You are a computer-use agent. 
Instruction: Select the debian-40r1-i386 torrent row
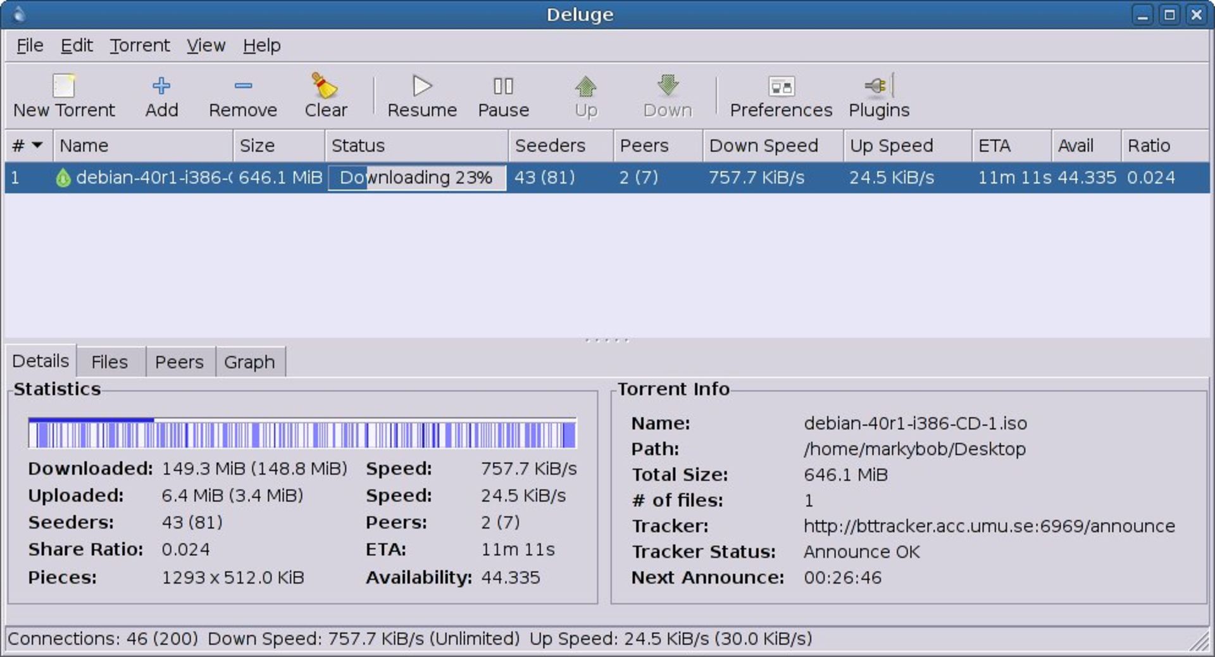[x=153, y=178]
